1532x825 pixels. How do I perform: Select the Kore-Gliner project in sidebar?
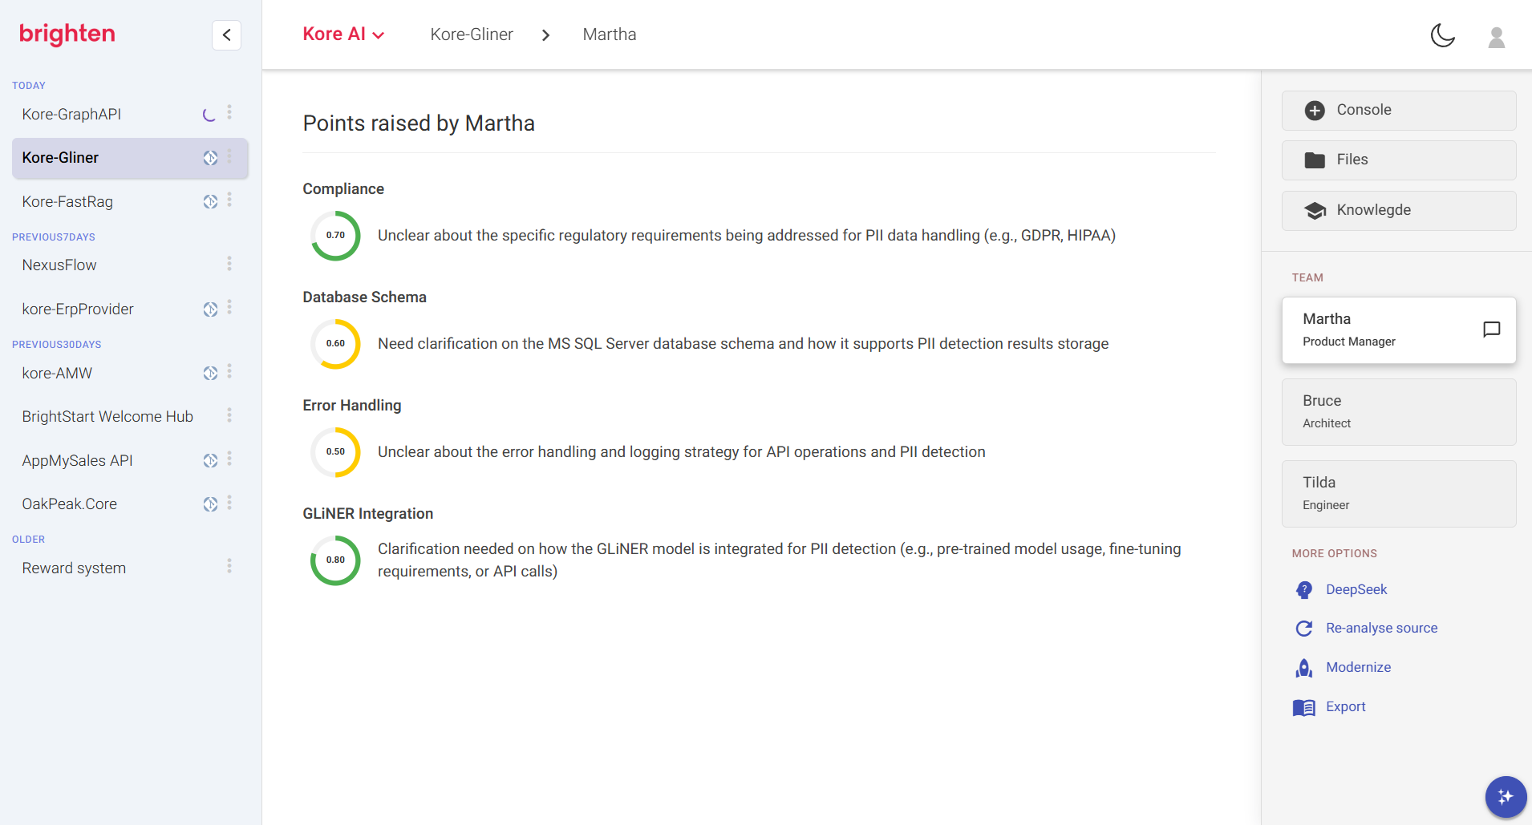coord(130,158)
